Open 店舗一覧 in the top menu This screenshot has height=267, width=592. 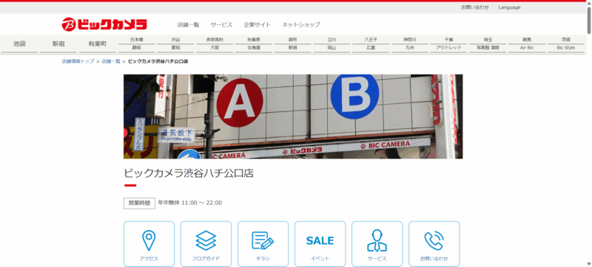click(188, 25)
